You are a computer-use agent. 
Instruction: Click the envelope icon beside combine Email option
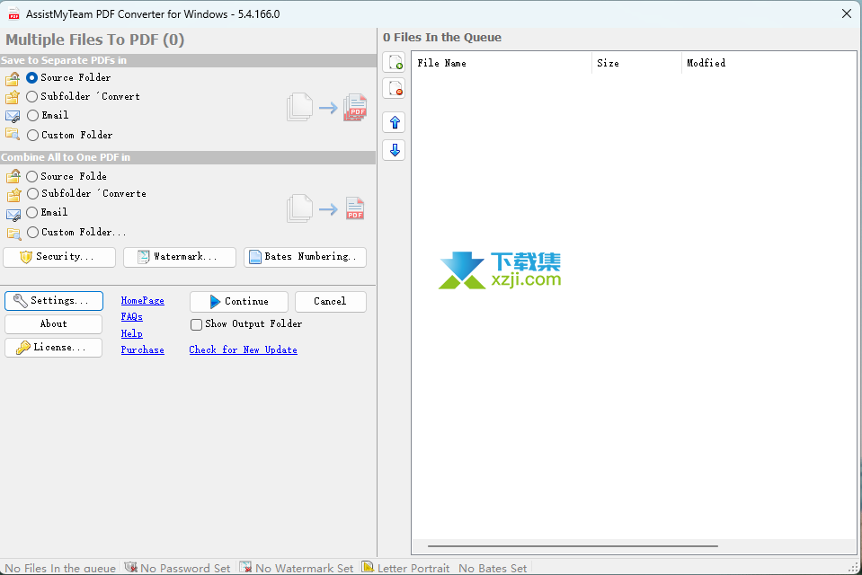13,214
